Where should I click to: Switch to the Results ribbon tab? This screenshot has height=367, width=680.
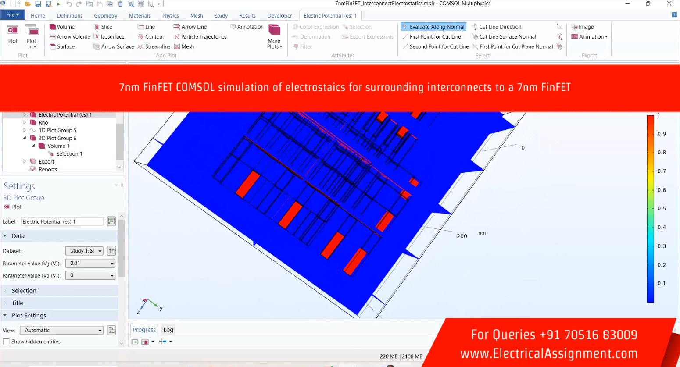[247, 16]
